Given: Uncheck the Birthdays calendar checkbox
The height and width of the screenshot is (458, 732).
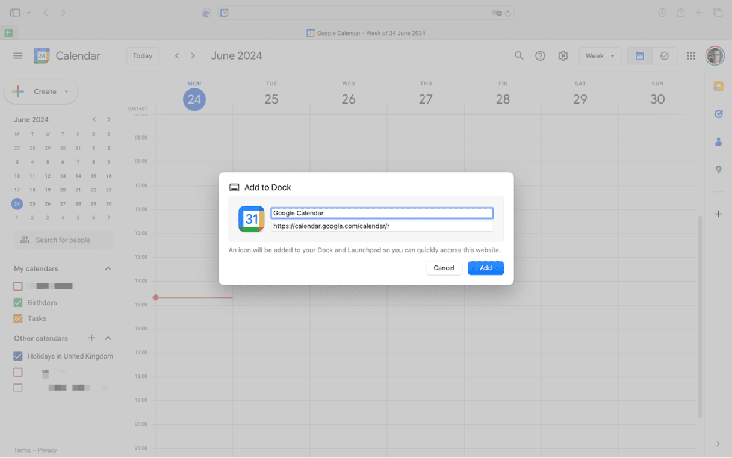Looking at the screenshot, I should [18, 303].
